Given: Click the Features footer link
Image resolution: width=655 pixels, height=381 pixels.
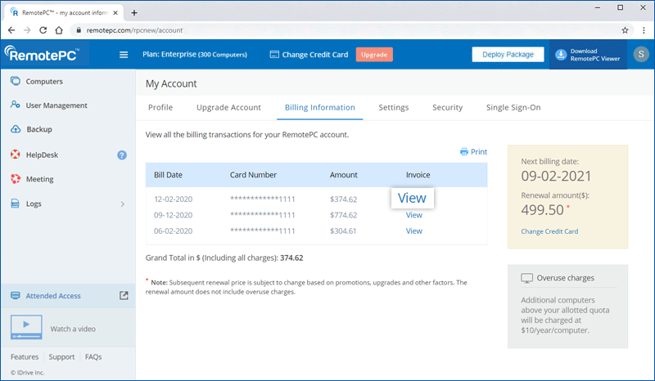Looking at the screenshot, I should (25, 356).
